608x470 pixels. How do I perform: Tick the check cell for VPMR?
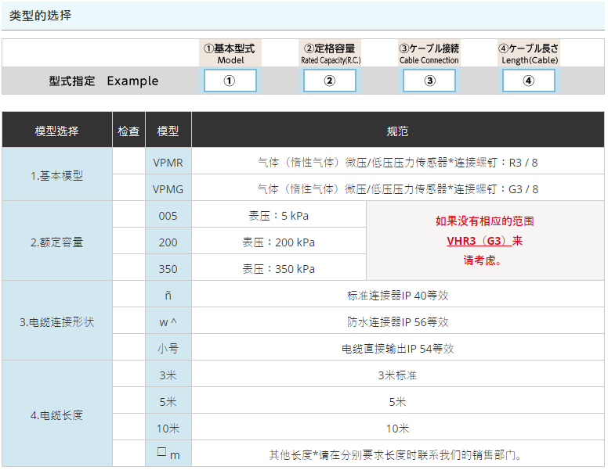click(x=128, y=162)
